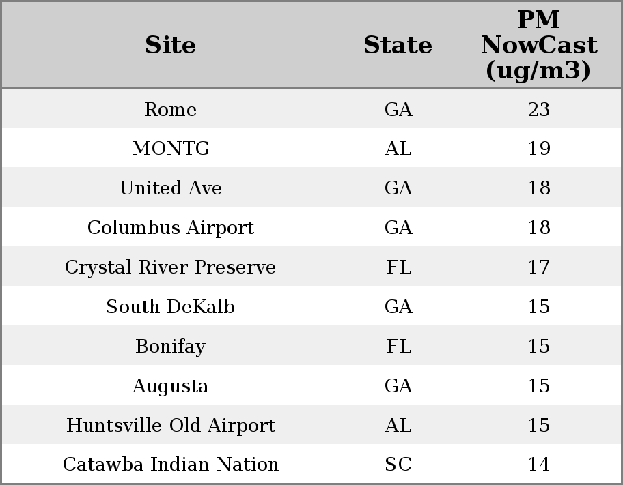Select the PM value 14

click(x=538, y=465)
